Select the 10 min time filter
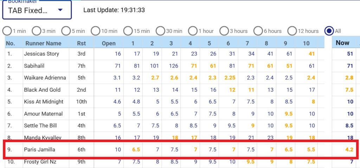 tap(96, 31)
